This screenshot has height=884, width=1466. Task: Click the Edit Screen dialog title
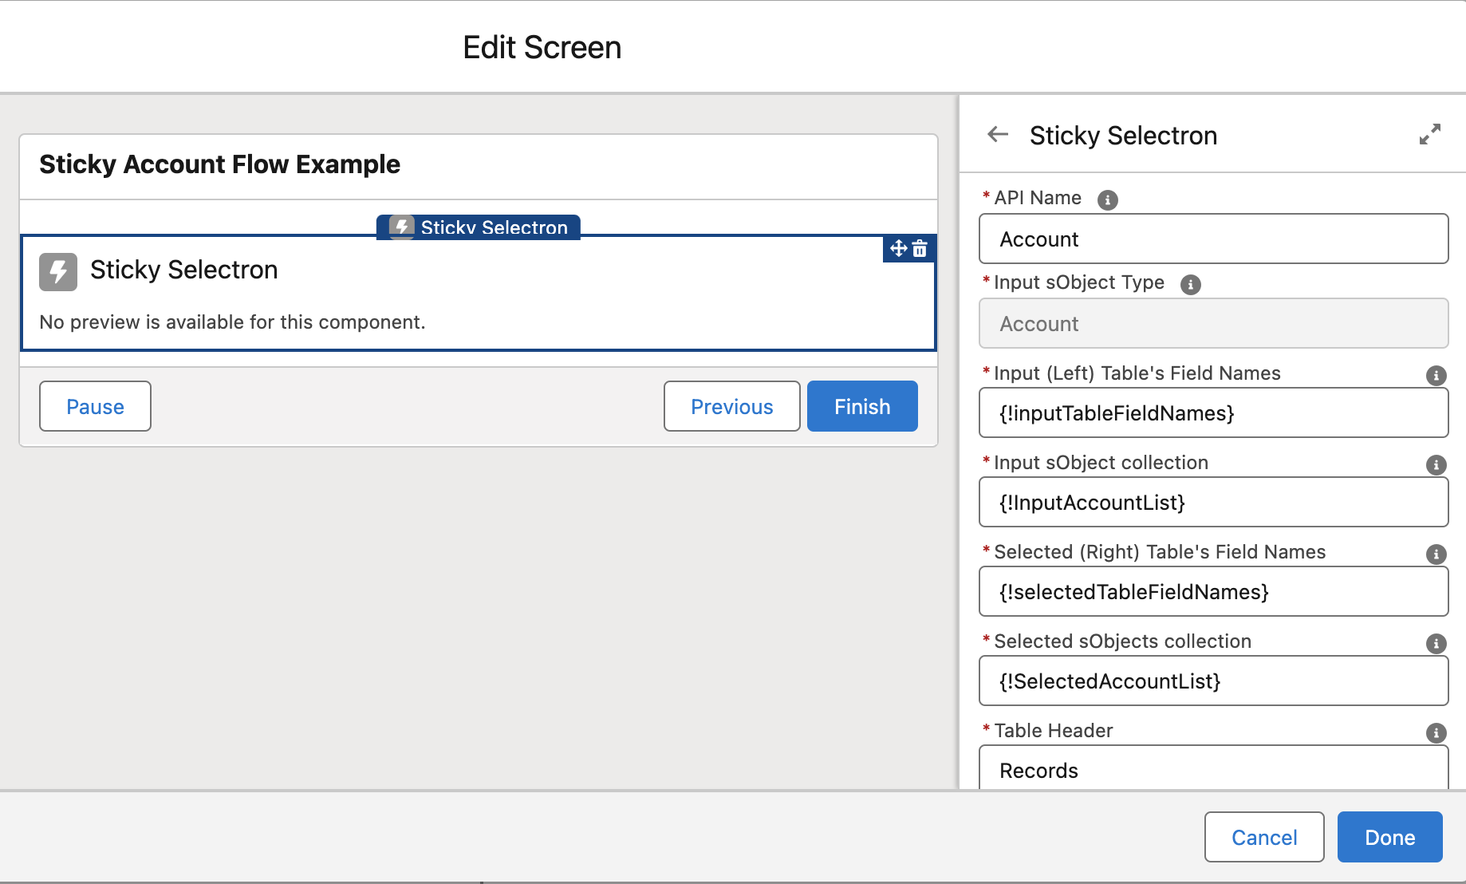542,47
